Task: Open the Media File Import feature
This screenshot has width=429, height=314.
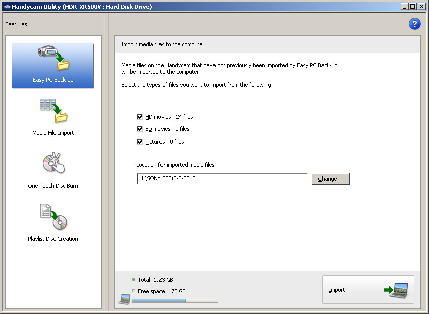Action: [53, 117]
